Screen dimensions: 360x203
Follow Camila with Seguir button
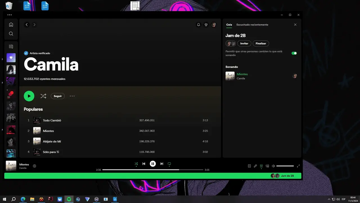[x=58, y=96]
